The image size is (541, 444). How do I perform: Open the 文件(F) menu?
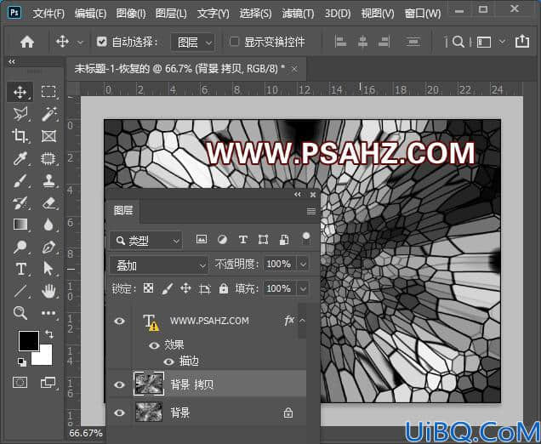click(48, 14)
